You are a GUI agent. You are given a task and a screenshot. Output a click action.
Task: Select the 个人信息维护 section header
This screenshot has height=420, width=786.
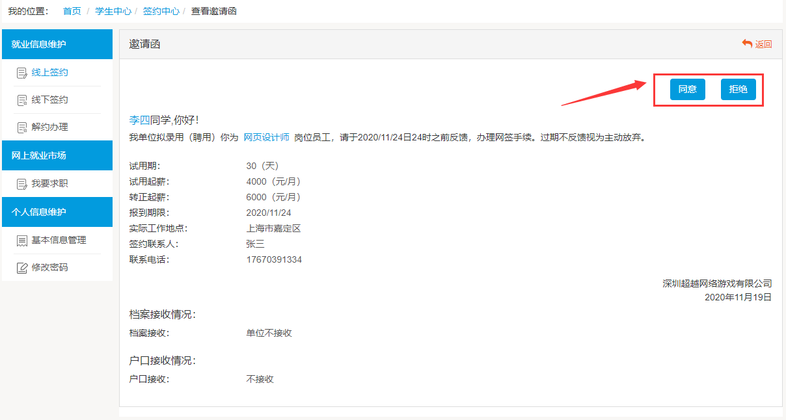pyautogui.click(x=57, y=212)
